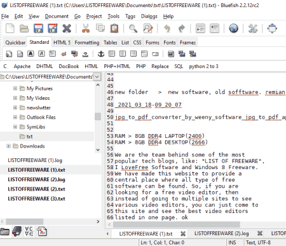
Task: Click the Undo arrow icon
Action: point(167,29)
